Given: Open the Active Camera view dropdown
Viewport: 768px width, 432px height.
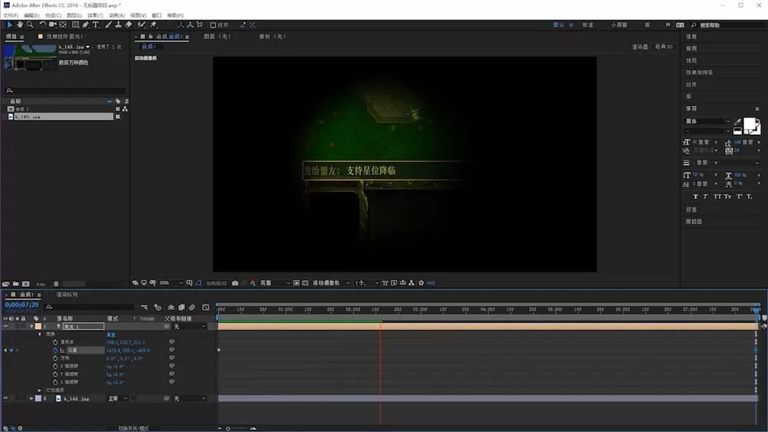Looking at the screenshot, I should [332, 283].
